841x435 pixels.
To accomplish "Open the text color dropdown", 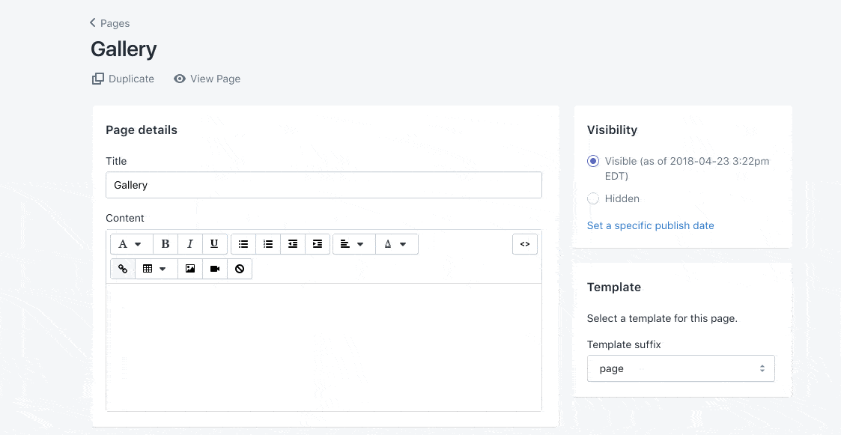I will click(397, 244).
